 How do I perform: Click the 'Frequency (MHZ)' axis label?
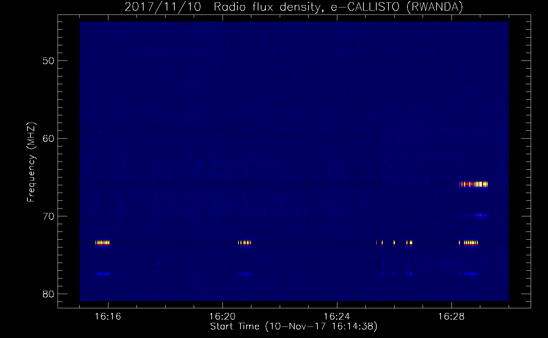point(31,162)
